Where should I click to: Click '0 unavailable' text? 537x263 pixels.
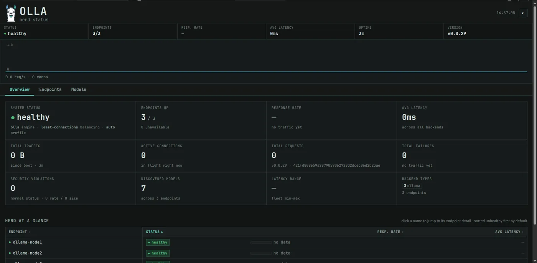click(x=155, y=127)
